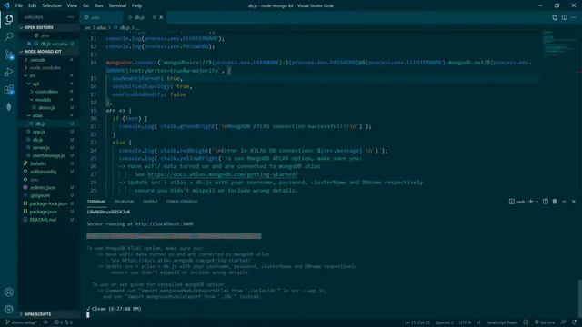Split the editor right
582x327 pixels.
564,17
